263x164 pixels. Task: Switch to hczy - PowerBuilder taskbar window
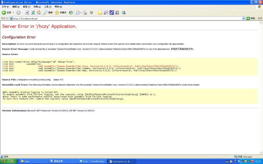(92, 161)
